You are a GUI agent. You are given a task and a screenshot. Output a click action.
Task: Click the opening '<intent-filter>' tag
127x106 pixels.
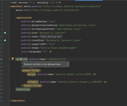31,71
